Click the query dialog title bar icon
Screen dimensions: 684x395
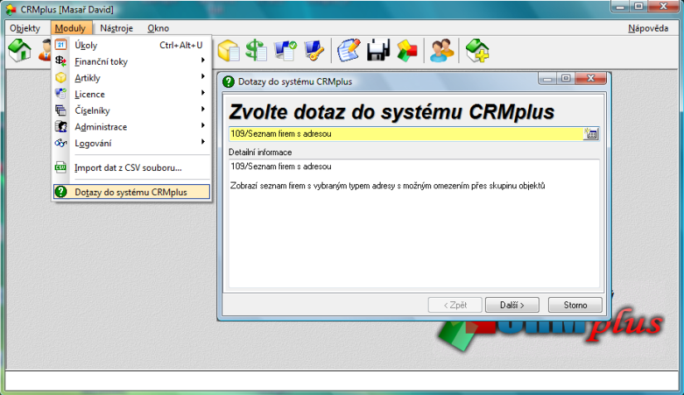(228, 81)
